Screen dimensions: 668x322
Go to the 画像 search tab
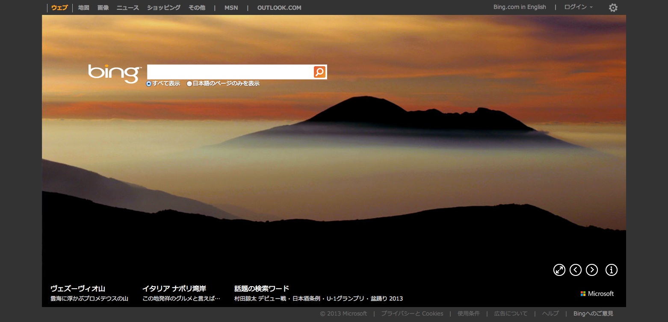pyautogui.click(x=103, y=8)
